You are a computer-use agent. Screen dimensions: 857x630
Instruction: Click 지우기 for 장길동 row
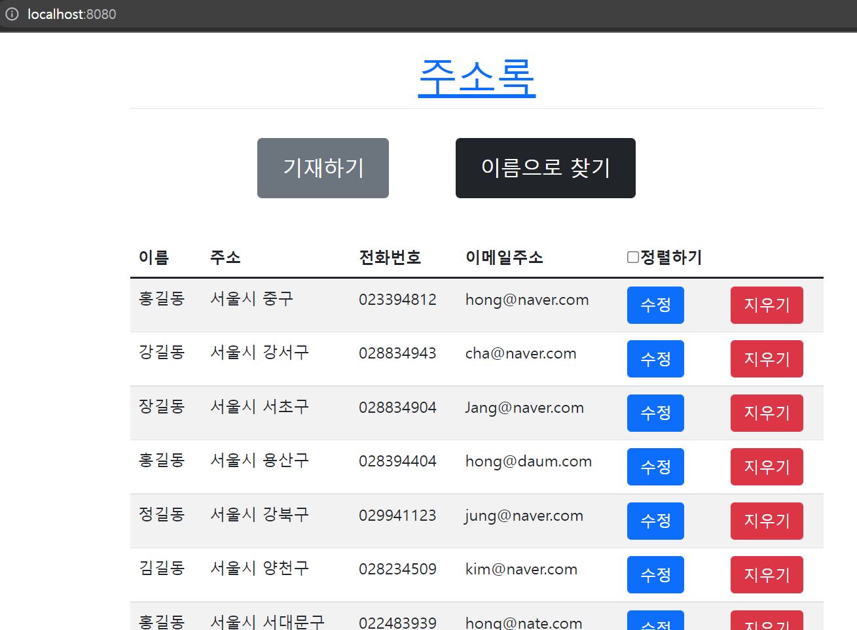[767, 413]
